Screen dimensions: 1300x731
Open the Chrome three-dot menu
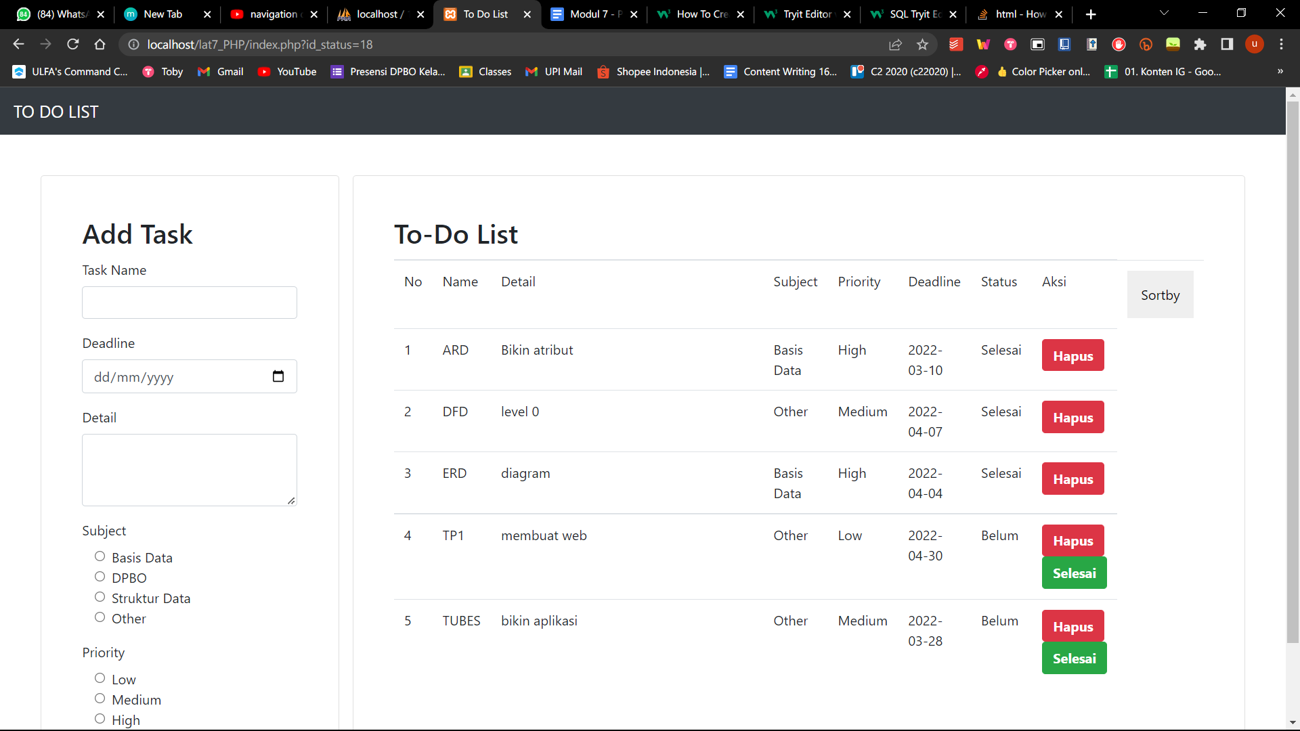coord(1282,45)
